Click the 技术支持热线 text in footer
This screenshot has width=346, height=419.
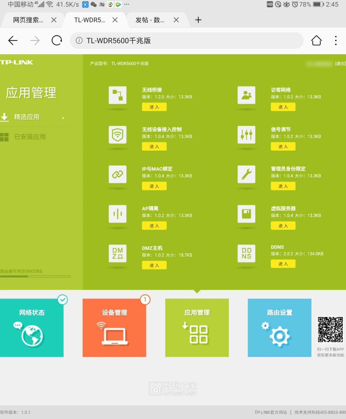tap(320, 412)
